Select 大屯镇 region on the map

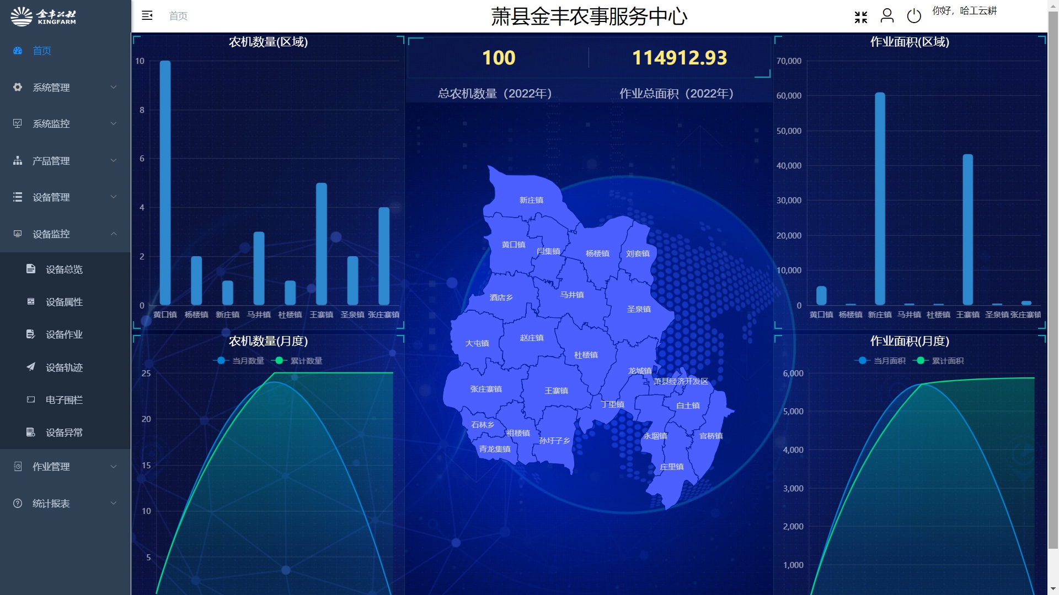point(477,343)
